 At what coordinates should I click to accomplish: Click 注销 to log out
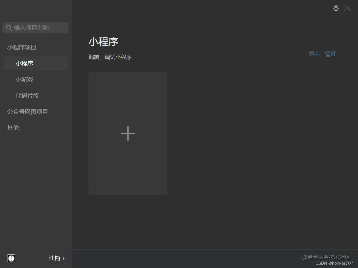[55, 258]
